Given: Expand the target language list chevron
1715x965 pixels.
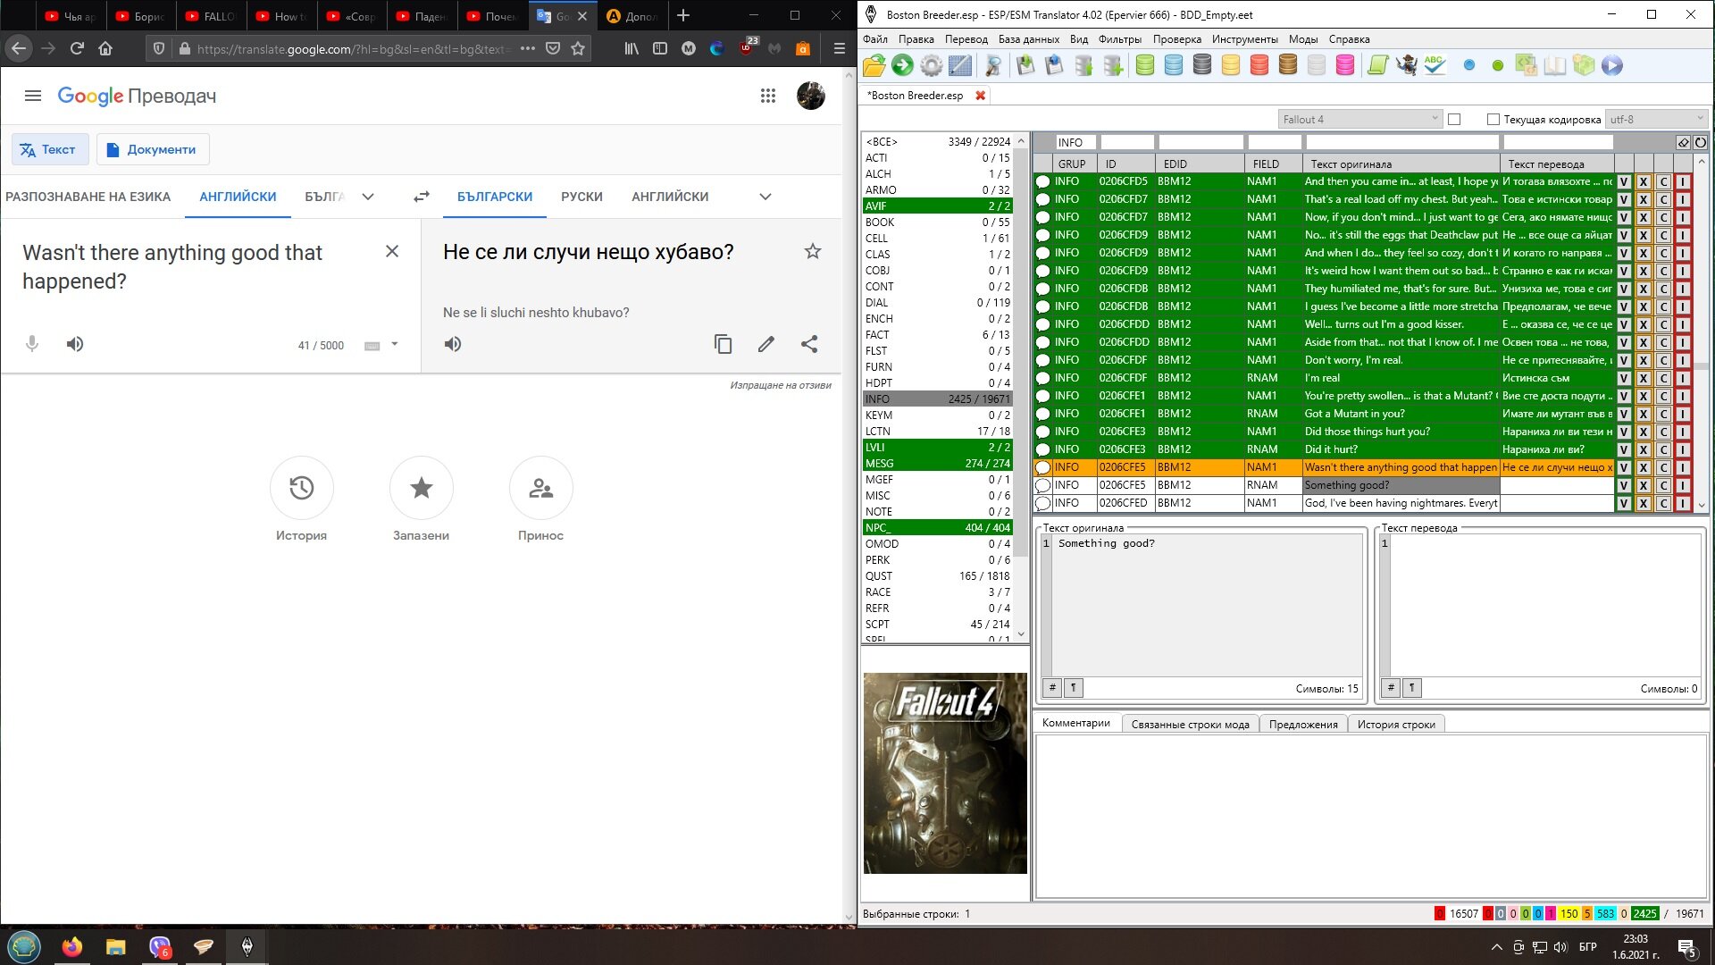Looking at the screenshot, I should pos(765,197).
